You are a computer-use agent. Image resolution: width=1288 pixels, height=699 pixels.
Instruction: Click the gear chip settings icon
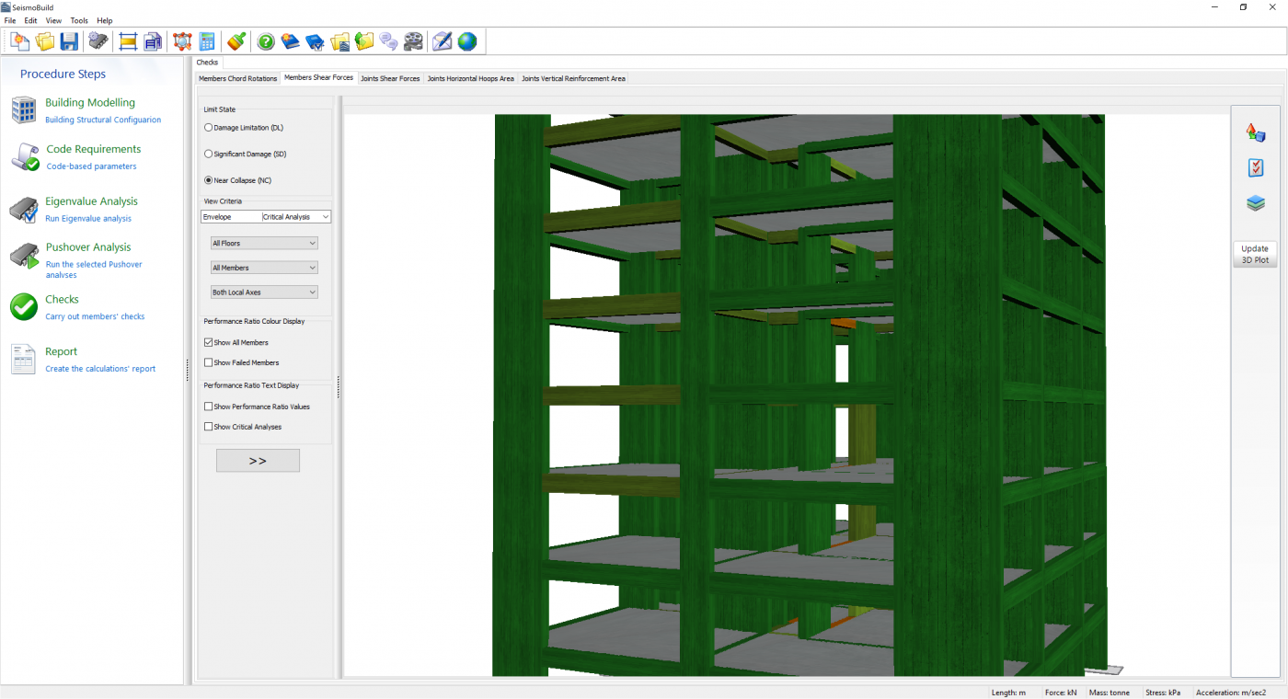(98, 41)
